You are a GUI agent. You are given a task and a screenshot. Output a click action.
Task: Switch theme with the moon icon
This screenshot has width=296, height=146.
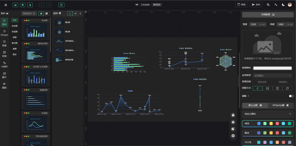pyautogui.click(x=283, y=5)
